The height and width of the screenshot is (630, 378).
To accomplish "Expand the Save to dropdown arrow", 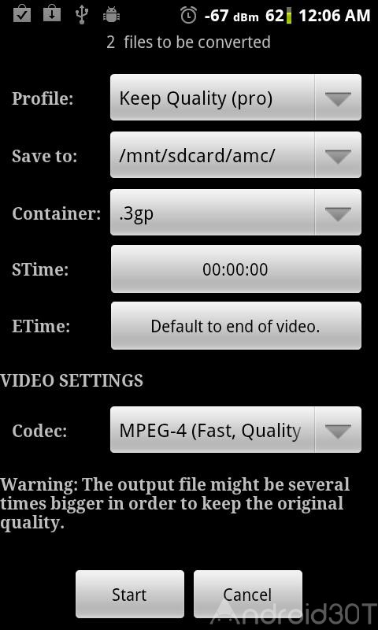I will click(x=338, y=155).
